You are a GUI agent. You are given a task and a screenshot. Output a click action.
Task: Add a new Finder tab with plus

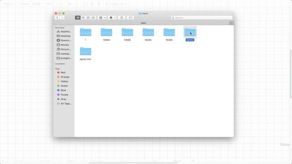click(231, 23)
